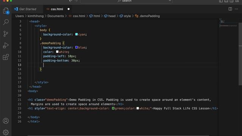Toggle the bottom panel layout icon
This screenshot has width=242, height=136.
click(x=226, y=1)
